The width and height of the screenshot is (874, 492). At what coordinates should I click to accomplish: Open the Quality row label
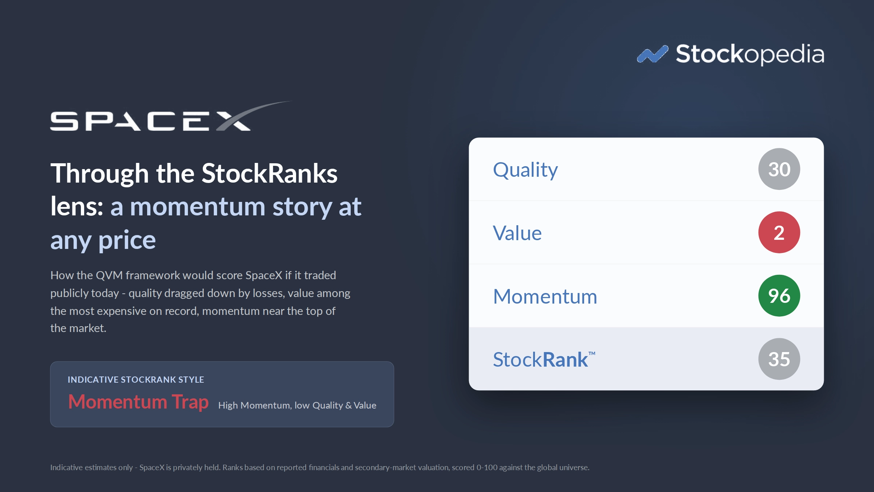coord(525,170)
